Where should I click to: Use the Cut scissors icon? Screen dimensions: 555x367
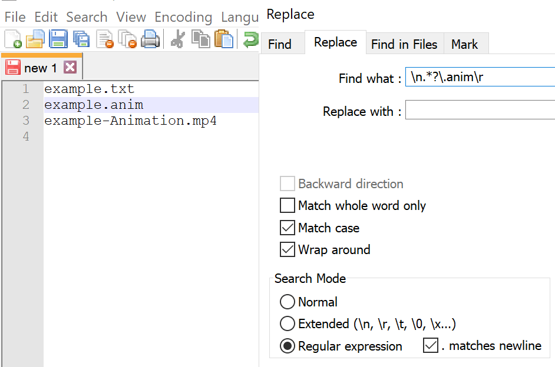click(177, 39)
